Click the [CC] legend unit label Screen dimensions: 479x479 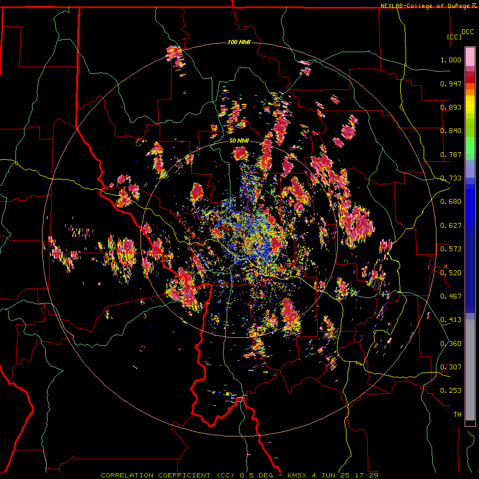tap(455, 37)
